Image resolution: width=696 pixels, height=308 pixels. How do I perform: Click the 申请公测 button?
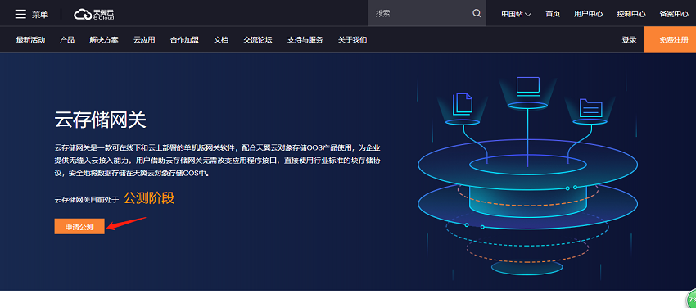79,226
